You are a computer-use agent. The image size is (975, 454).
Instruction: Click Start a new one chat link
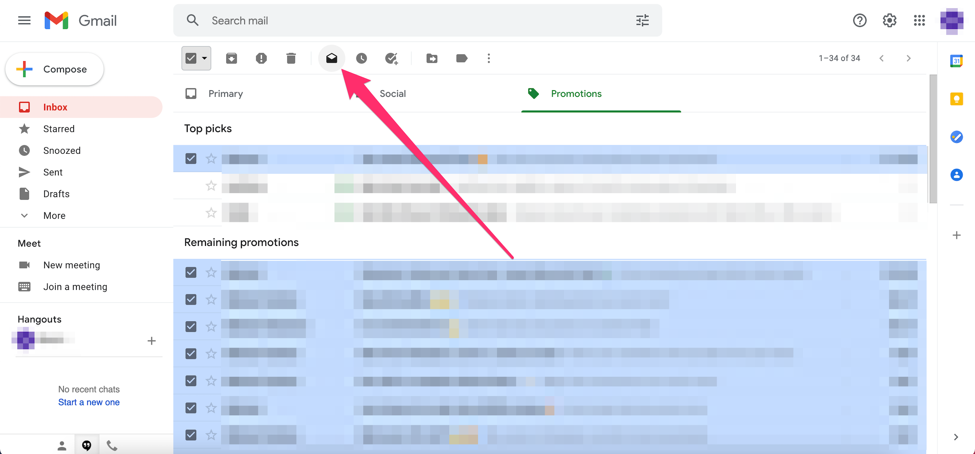click(88, 402)
